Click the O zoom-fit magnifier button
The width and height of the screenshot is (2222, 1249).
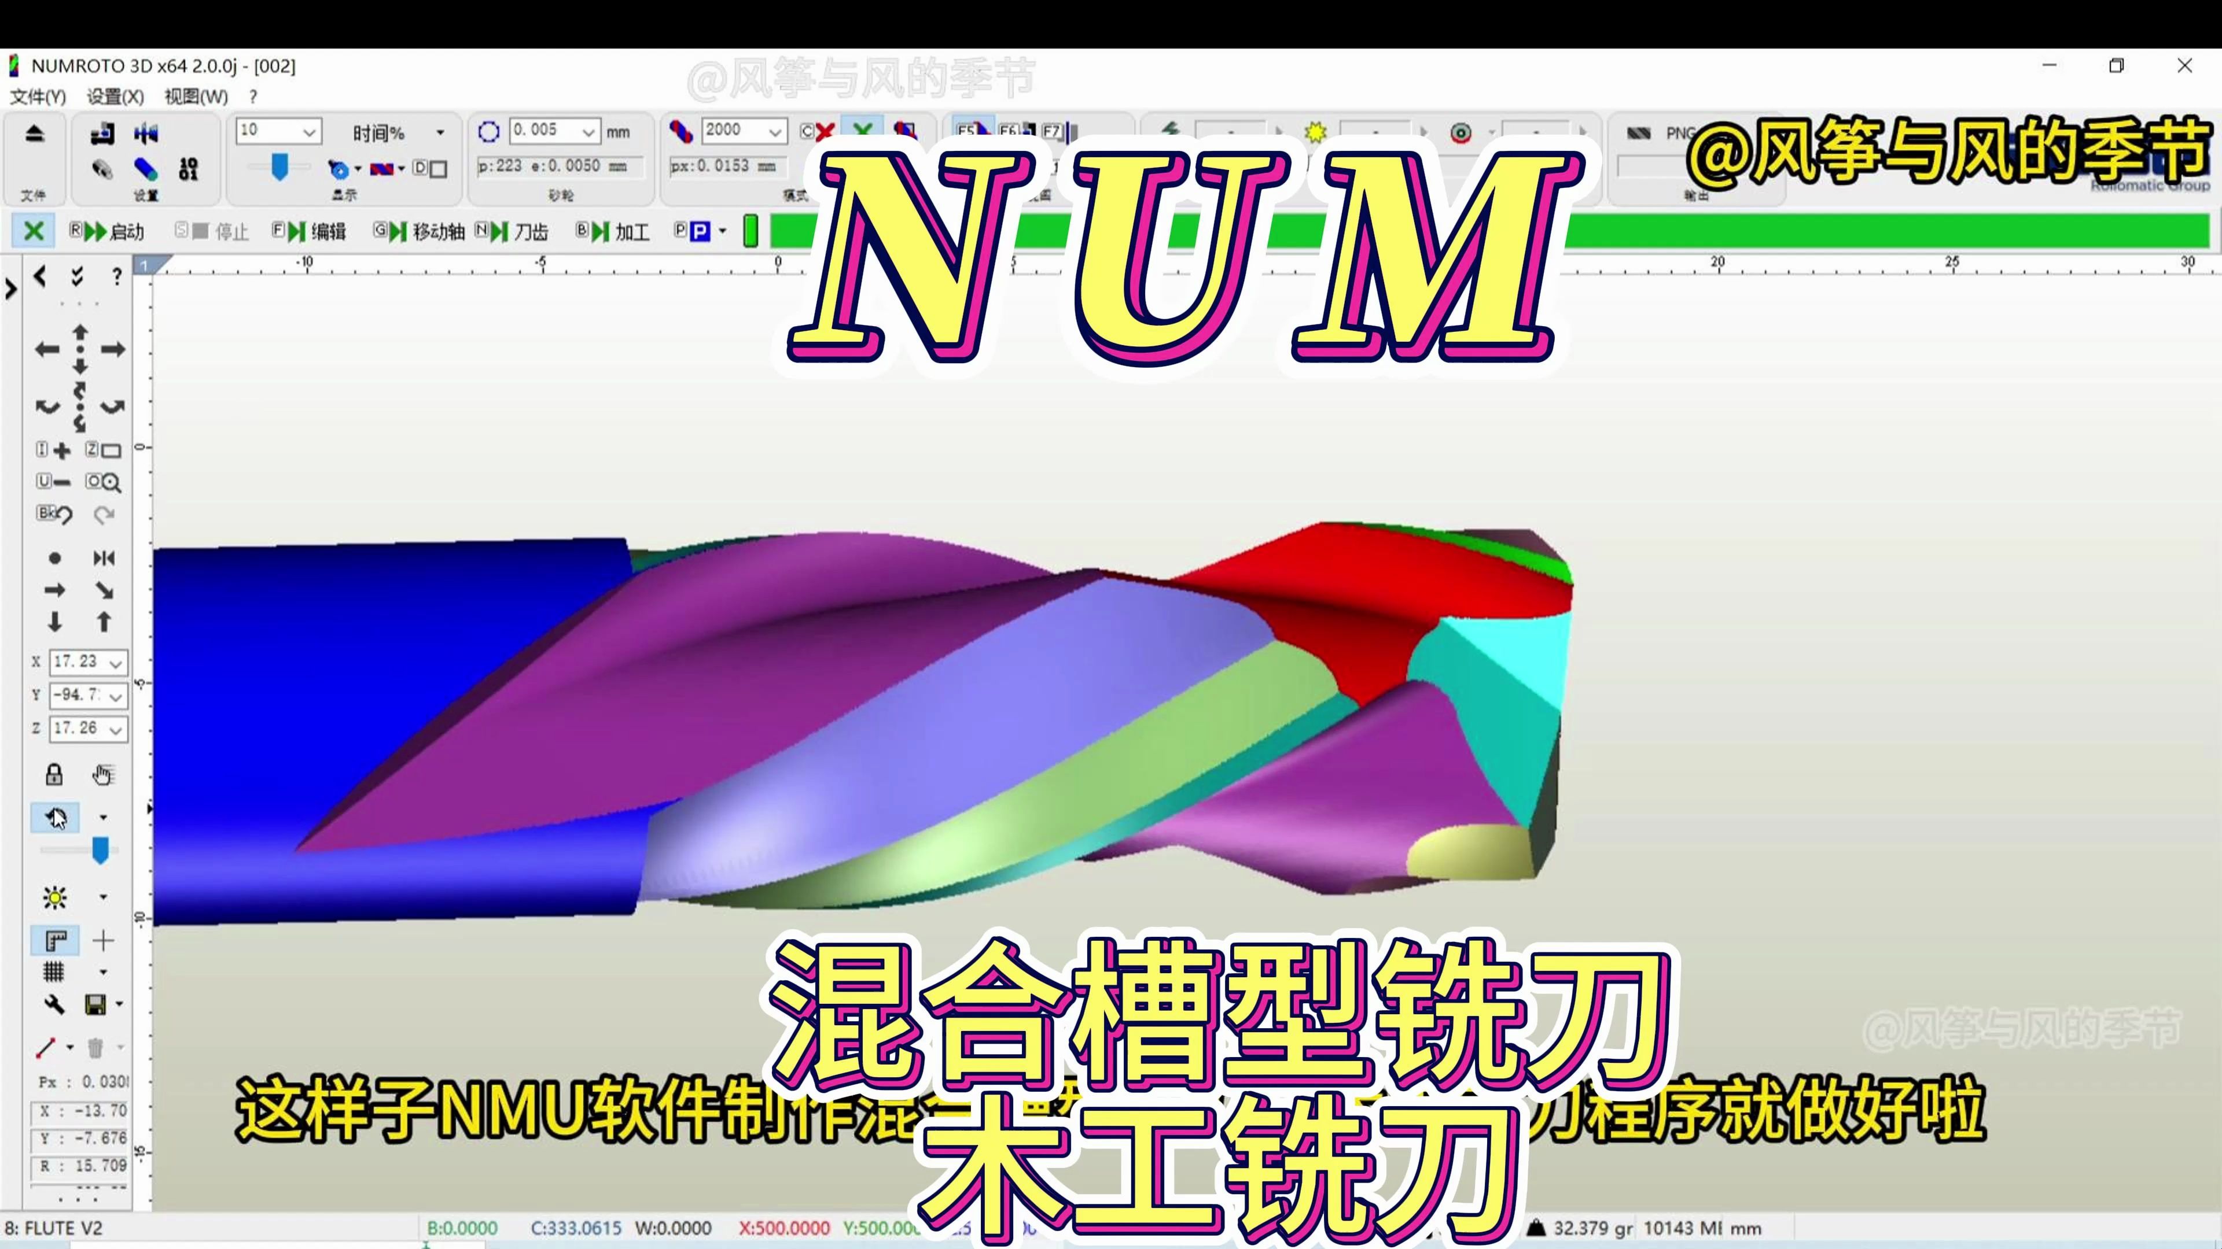pyautogui.click(x=104, y=482)
